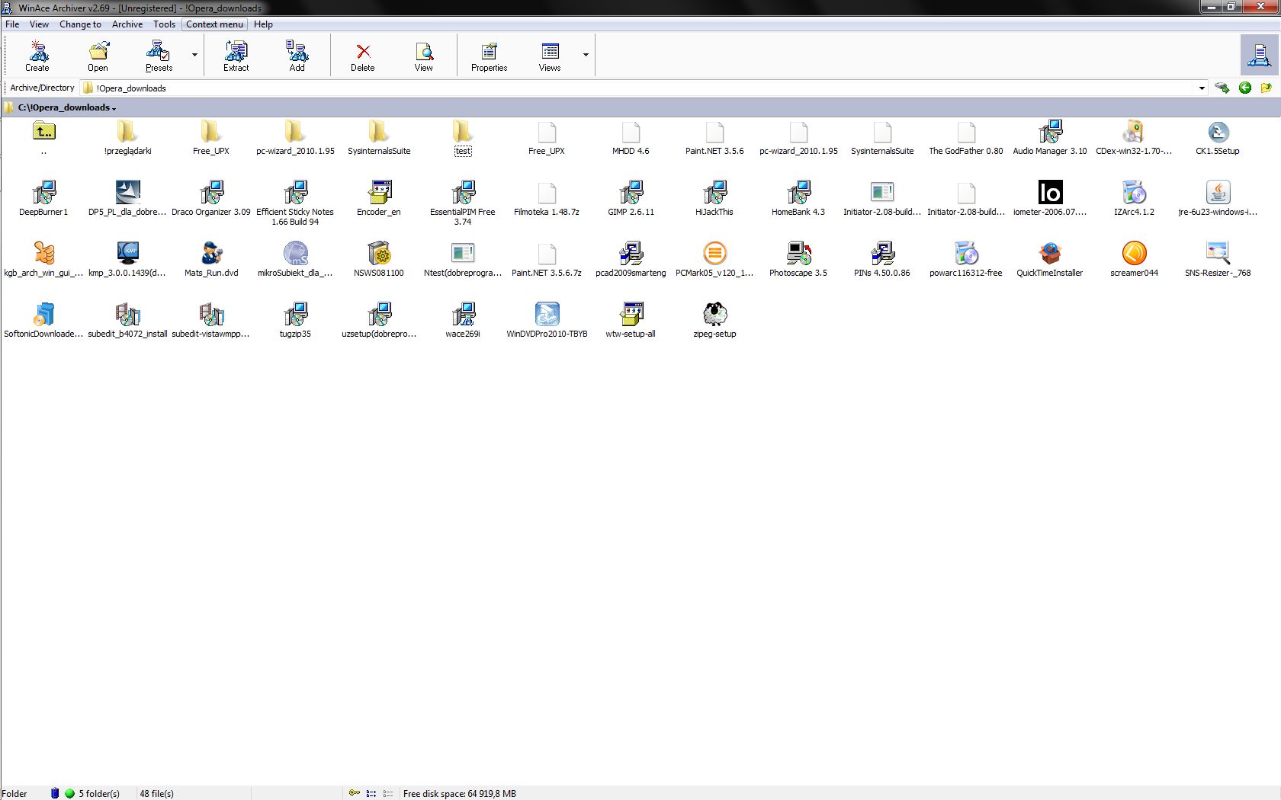Select the DeepBurner1 installer
1281x800 pixels.
43,198
